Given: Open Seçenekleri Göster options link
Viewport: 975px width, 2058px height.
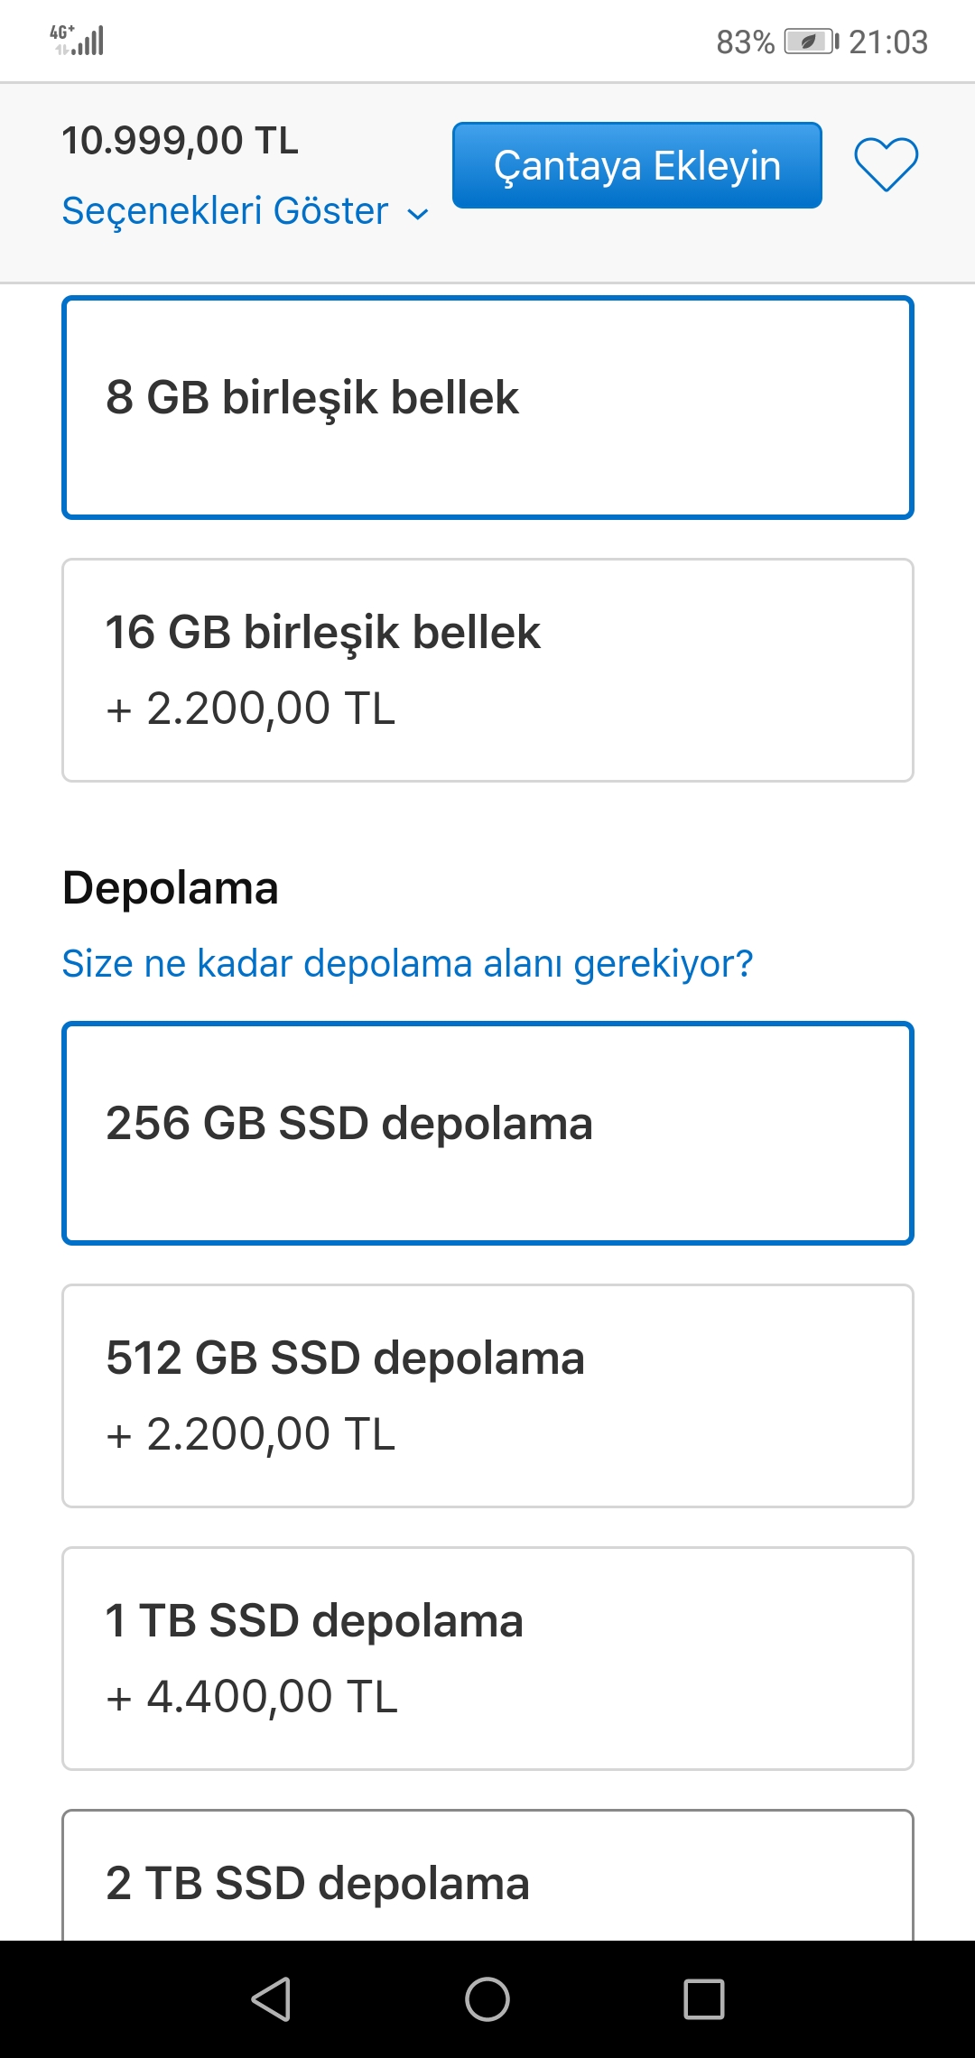Looking at the screenshot, I should pyautogui.click(x=226, y=211).
